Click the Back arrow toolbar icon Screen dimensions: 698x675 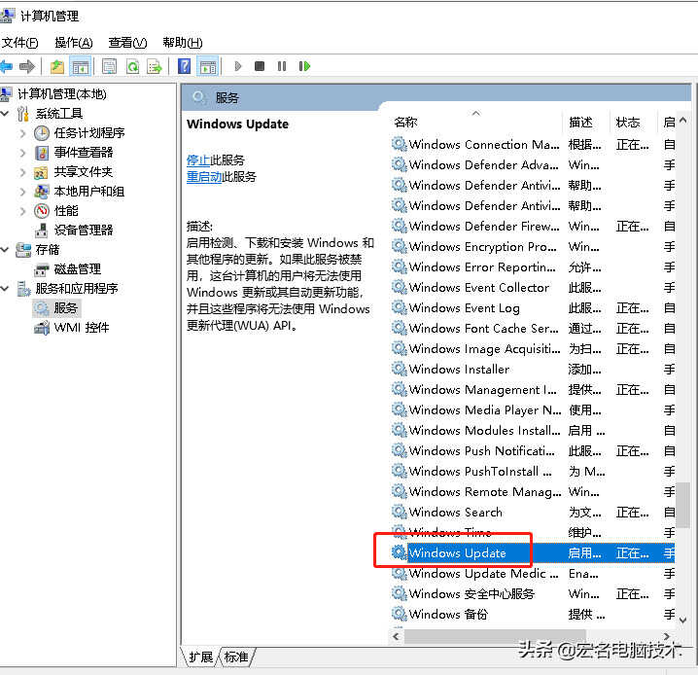click(x=6, y=67)
